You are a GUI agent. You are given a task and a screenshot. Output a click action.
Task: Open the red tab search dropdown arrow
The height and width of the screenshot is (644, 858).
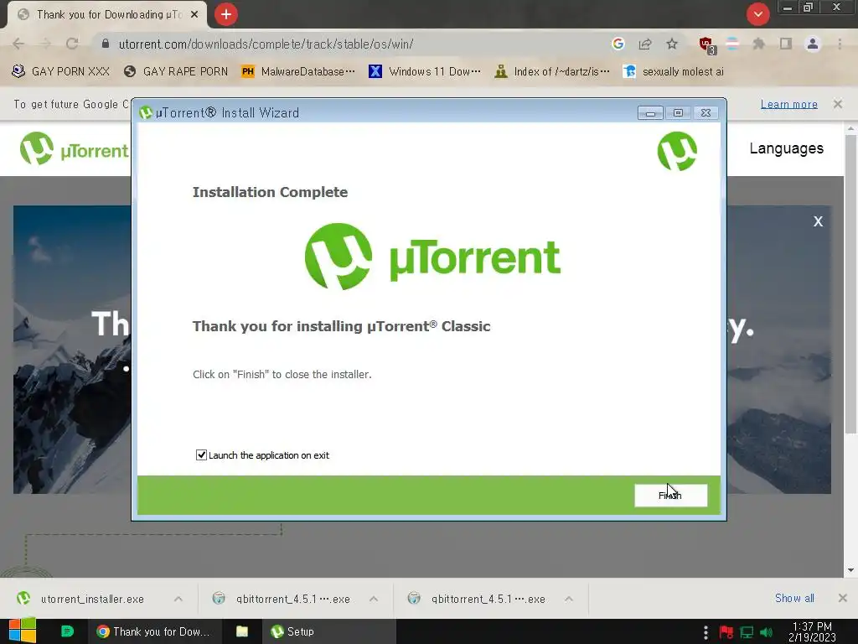[757, 14]
